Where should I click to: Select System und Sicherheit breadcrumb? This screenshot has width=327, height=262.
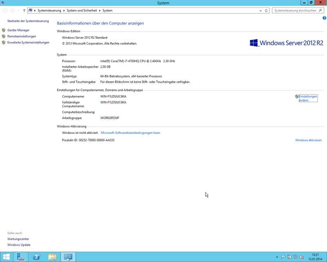[x=82, y=10]
